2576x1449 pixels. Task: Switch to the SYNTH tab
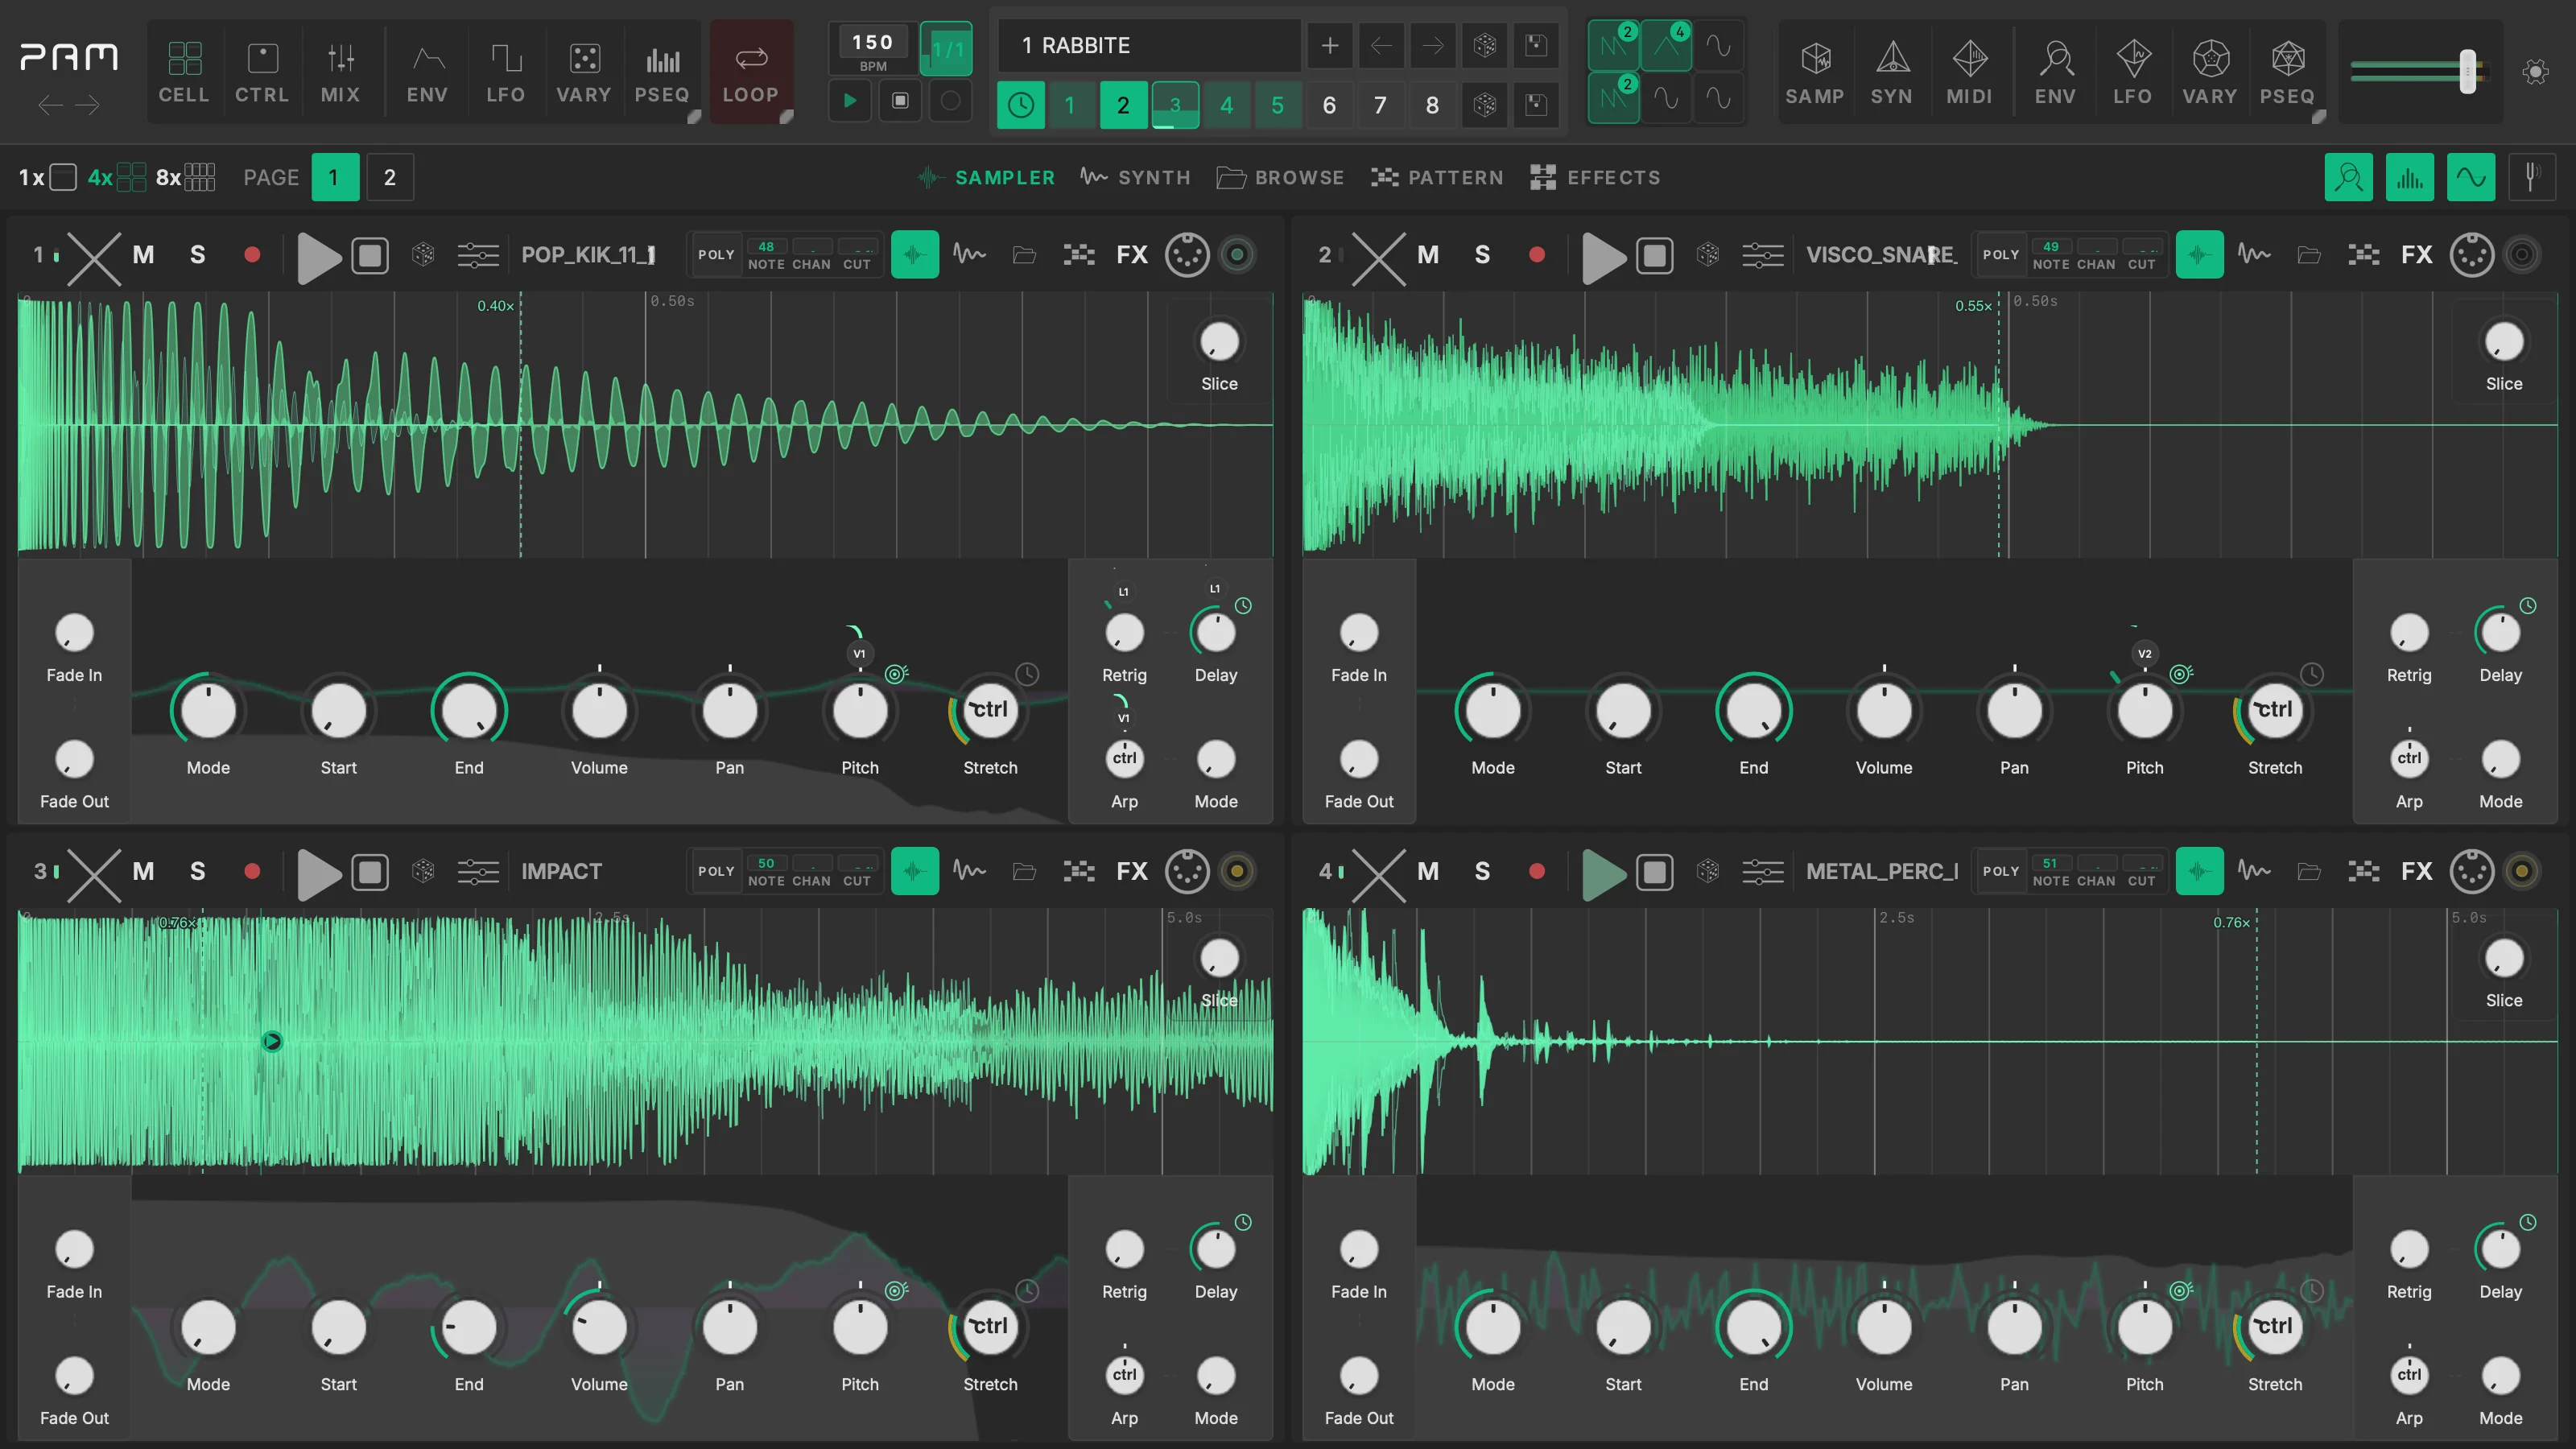tap(1135, 178)
